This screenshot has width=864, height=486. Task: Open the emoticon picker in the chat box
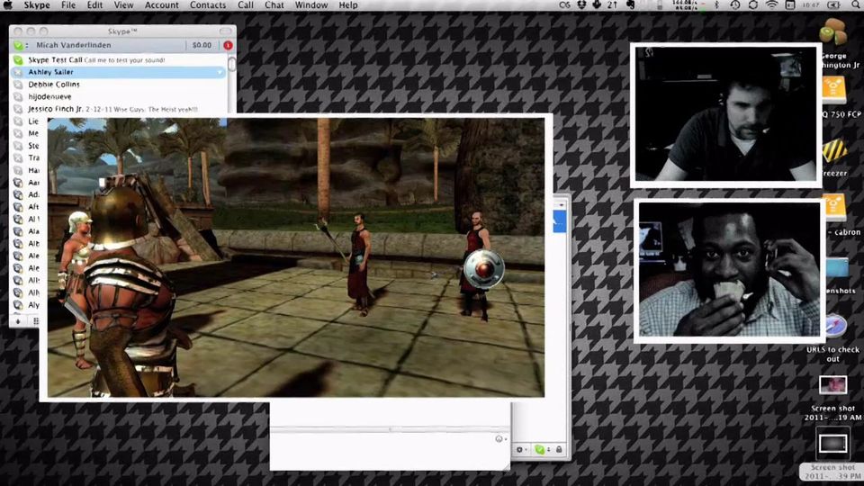(x=500, y=438)
